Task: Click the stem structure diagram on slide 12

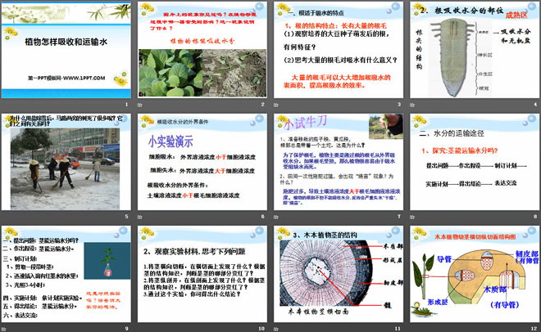Action: click(x=469, y=282)
